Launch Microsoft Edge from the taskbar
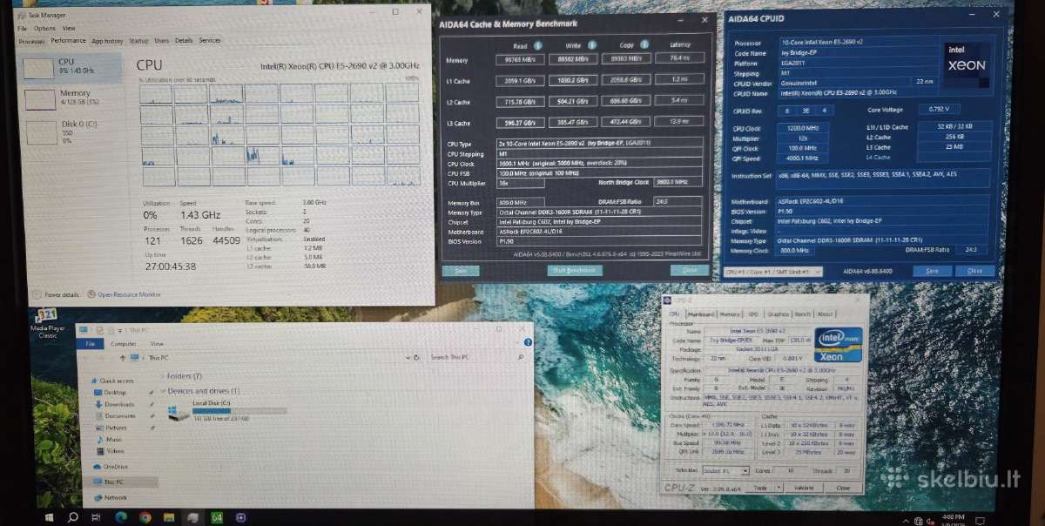1045x526 pixels. click(121, 517)
